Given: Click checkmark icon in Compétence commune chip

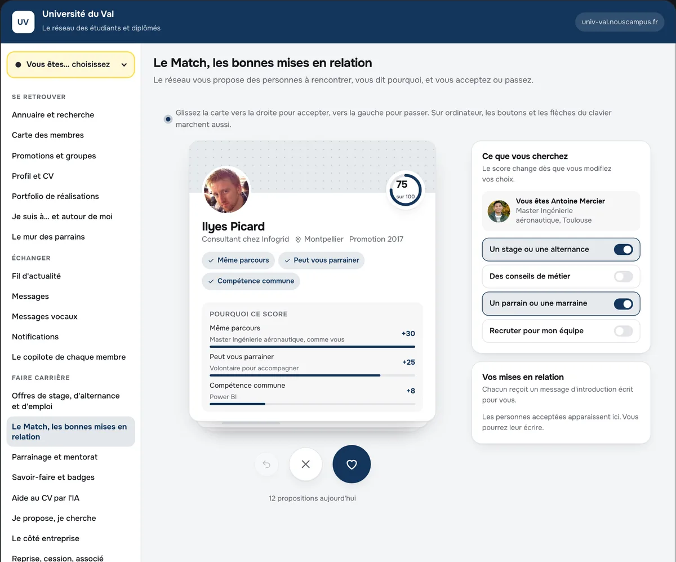Looking at the screenshot, I should pyautogui.click(x=211, y=281).
